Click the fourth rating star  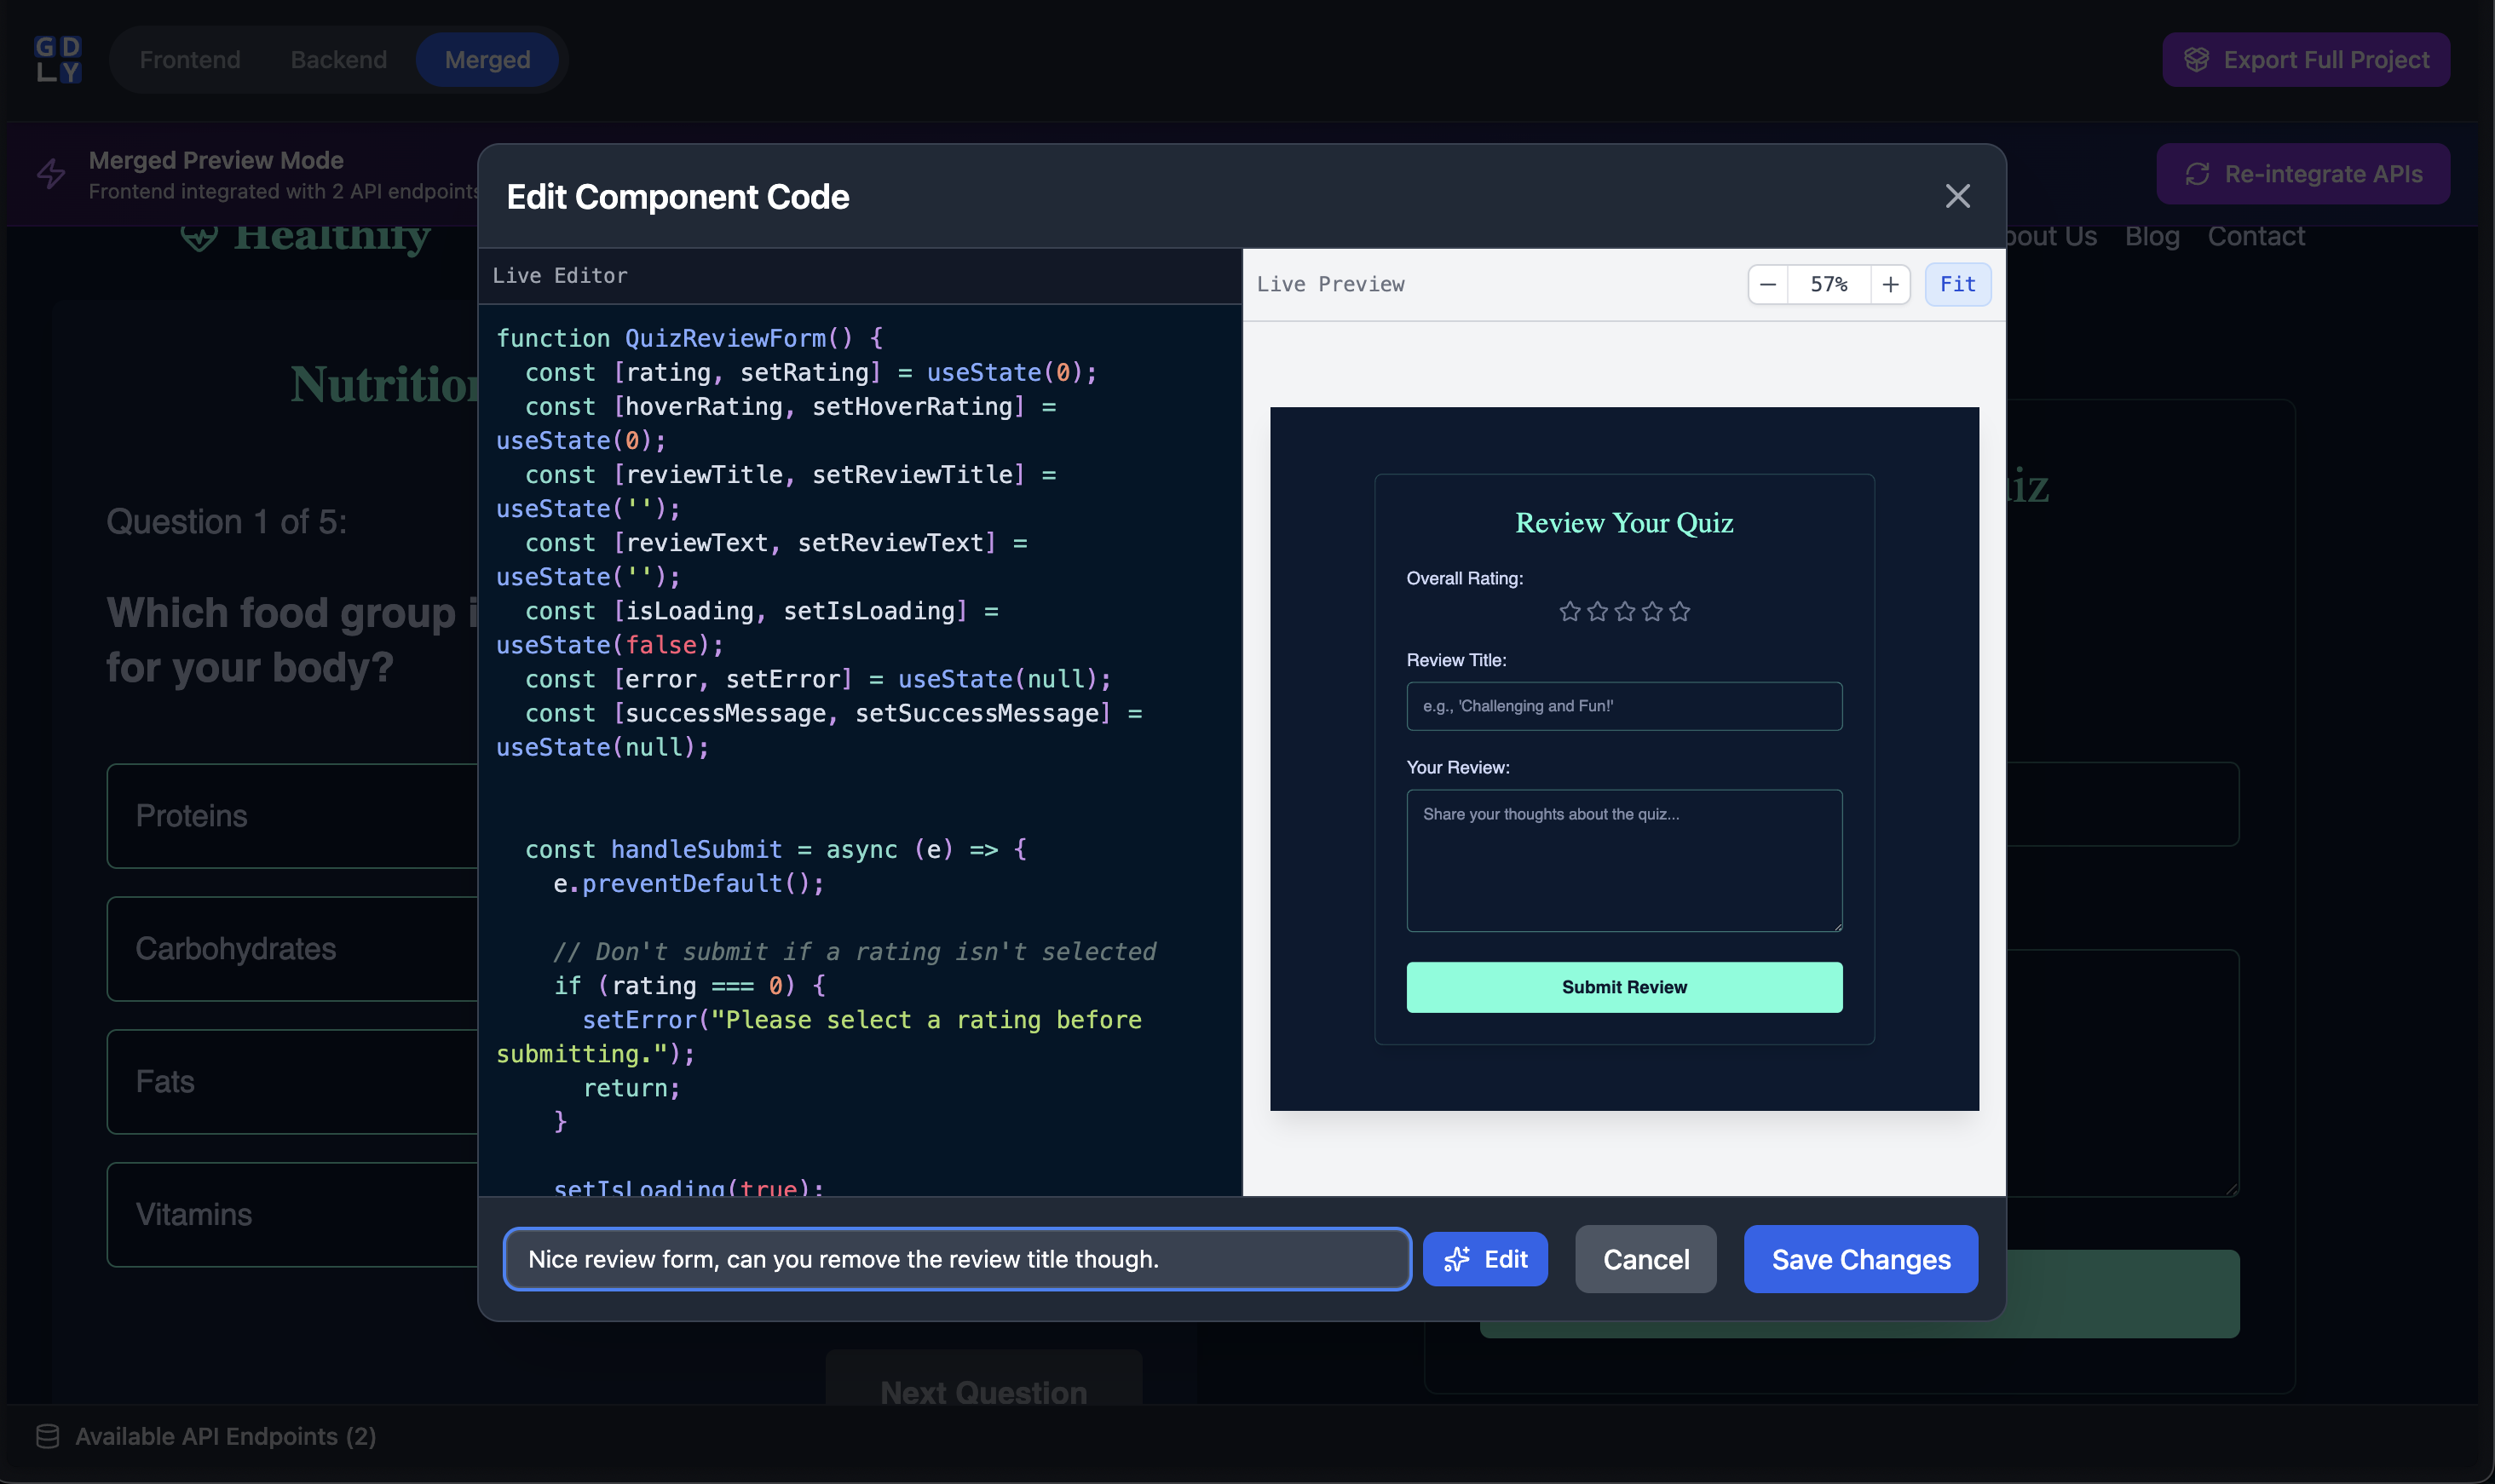(x=1652, y=611)
